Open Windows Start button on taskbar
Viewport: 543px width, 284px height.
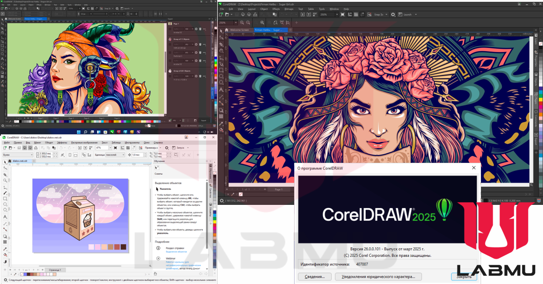79,132
